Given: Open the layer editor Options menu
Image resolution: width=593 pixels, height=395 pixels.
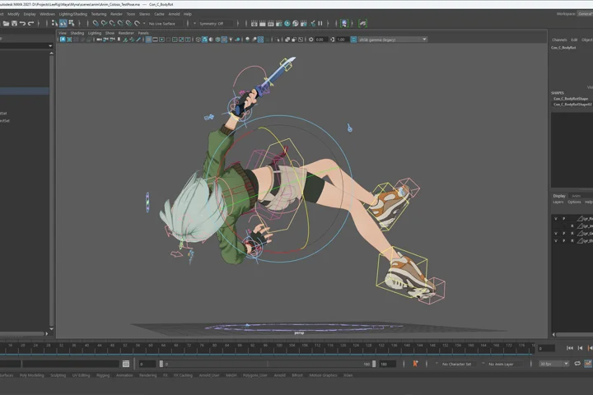Looking at the screenshot, I should click(574, 202).
